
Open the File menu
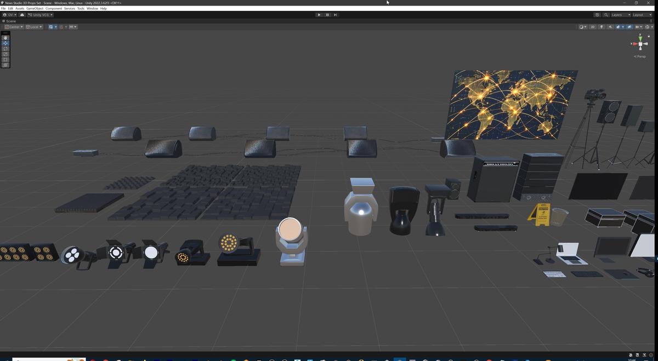3,9
